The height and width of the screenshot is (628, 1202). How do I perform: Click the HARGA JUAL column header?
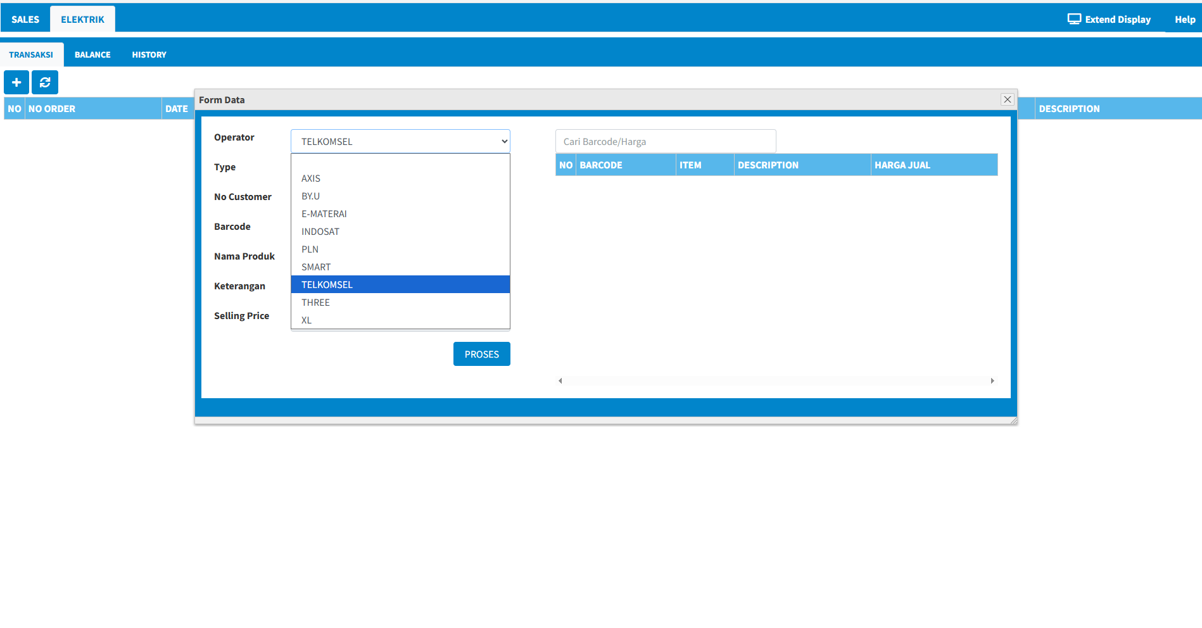(934, 165)
